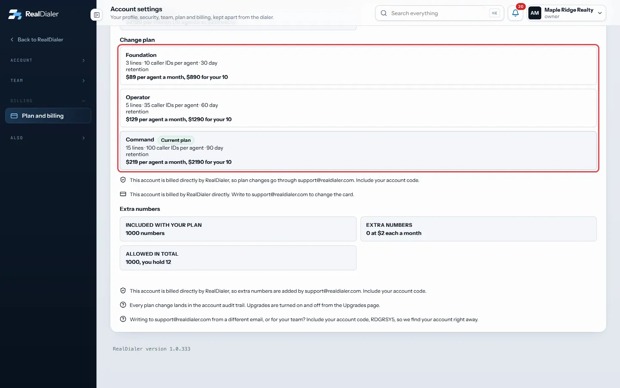The height and width of the screenshot is (388, 620).
Task: Click the credit card icon beside Plan and billing
Action: pos(14,116)
